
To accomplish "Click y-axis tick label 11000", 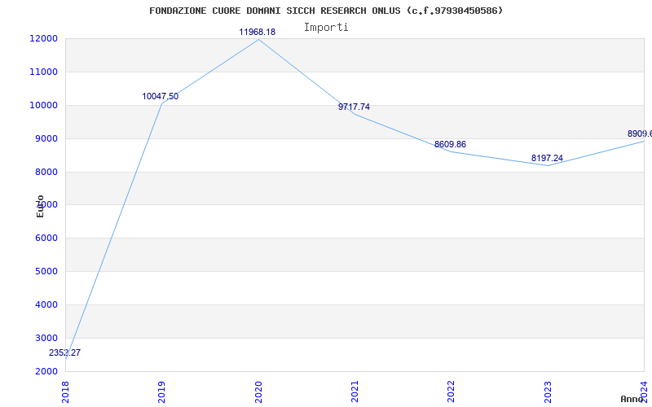I will point(44,72).
